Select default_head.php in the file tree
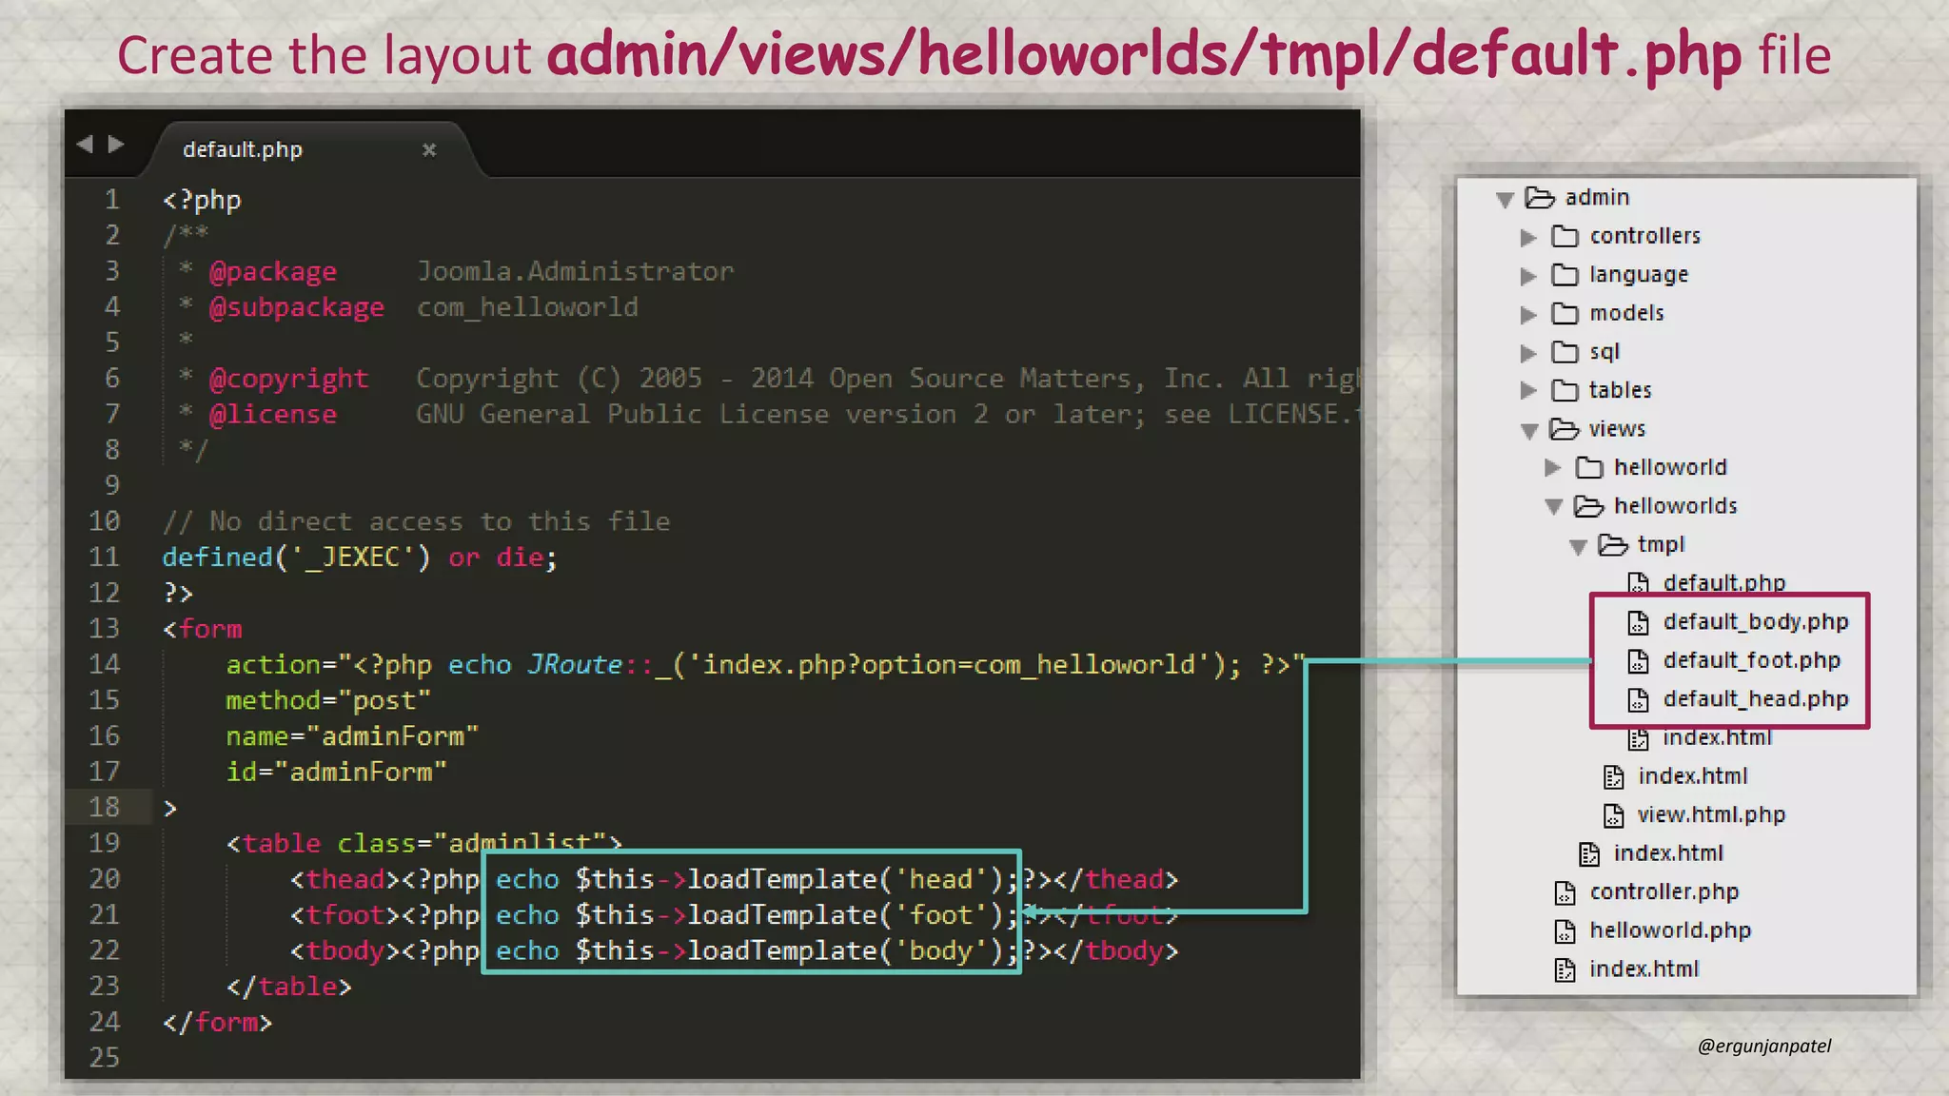The height and width of the screenshot is (1096, 1949). click(1755, 699)
